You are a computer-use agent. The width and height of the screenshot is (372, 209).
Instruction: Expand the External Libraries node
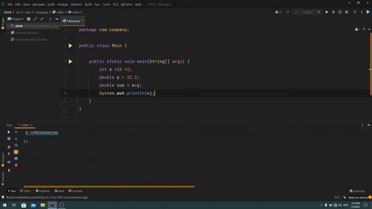[8, 33]
